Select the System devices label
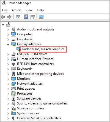 pyautogui.click(x=28, y=113)
